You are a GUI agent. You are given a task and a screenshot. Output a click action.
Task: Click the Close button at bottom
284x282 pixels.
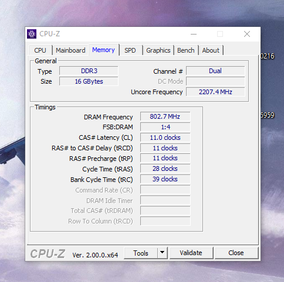tap(236, 253)
